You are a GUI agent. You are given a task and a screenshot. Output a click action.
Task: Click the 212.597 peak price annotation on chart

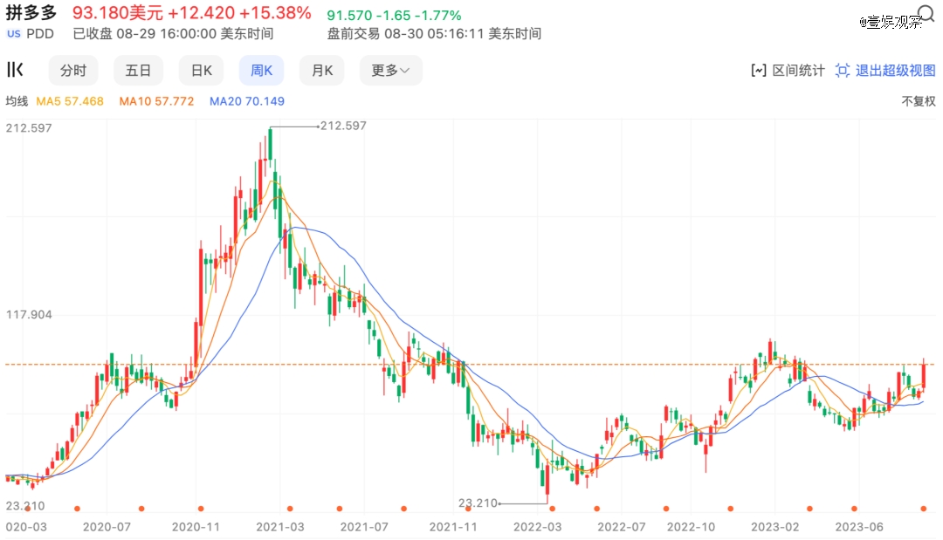coord(343,126)
